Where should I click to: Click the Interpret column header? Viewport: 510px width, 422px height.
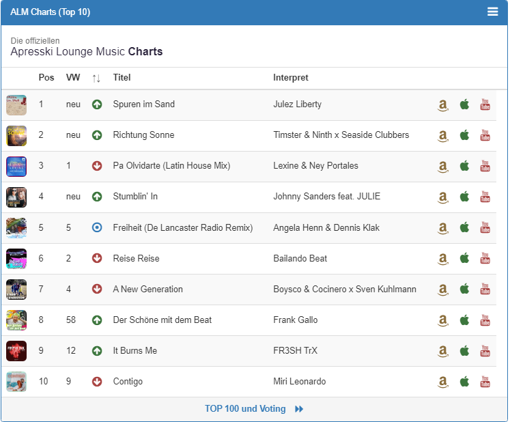coord(290,78)
